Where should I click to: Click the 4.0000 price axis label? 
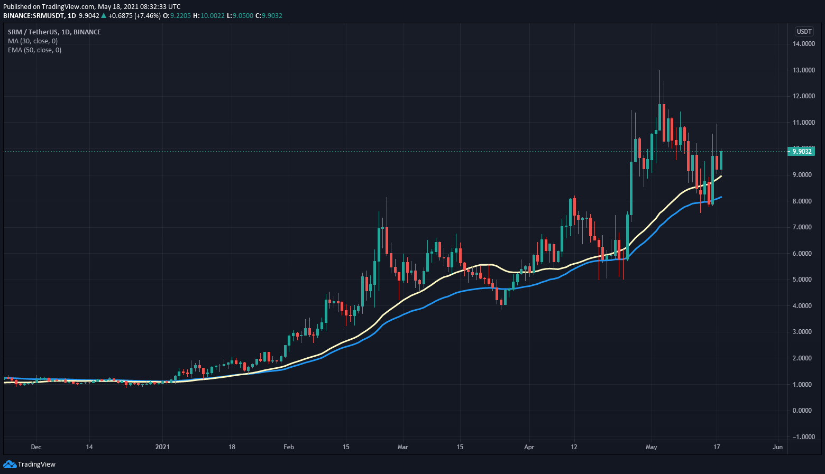803,305
